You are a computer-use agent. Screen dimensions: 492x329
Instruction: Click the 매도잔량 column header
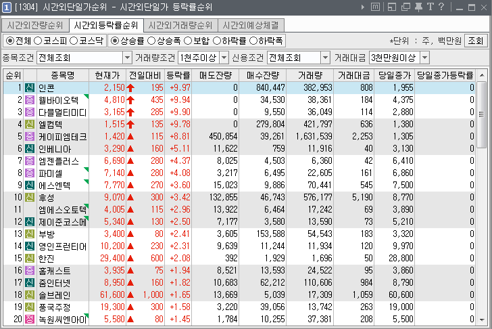215,75
